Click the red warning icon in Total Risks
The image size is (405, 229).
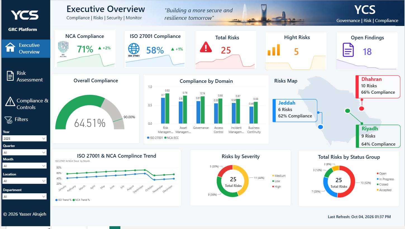[206, 47]
